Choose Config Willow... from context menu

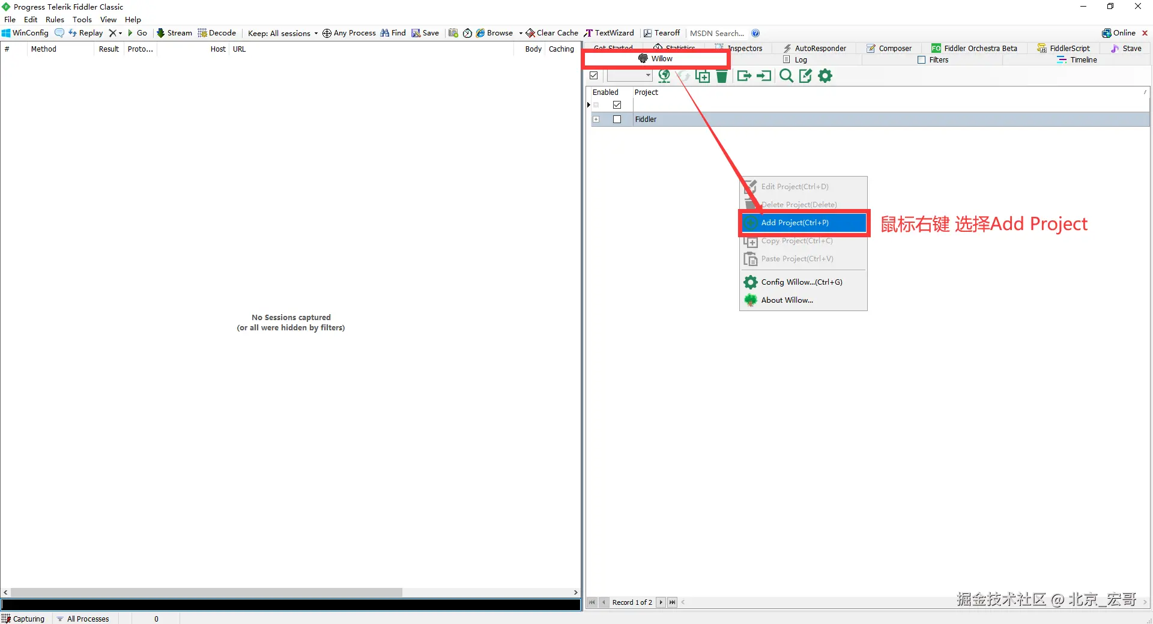803,282
